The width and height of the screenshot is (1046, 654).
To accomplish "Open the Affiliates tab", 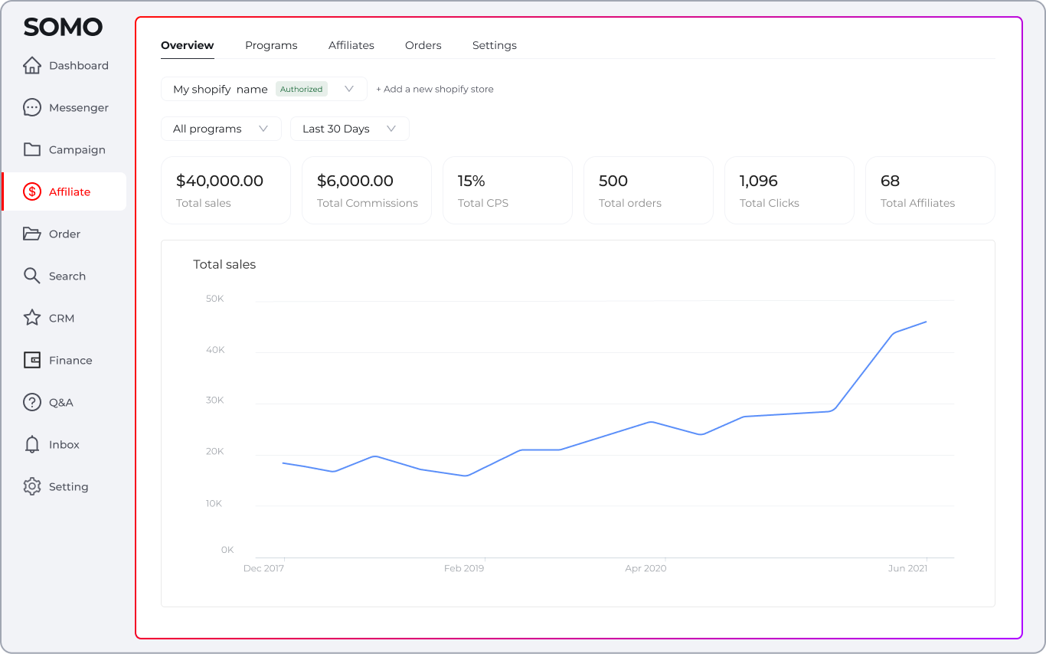I will pyautogui.click(x=351, y=45).
